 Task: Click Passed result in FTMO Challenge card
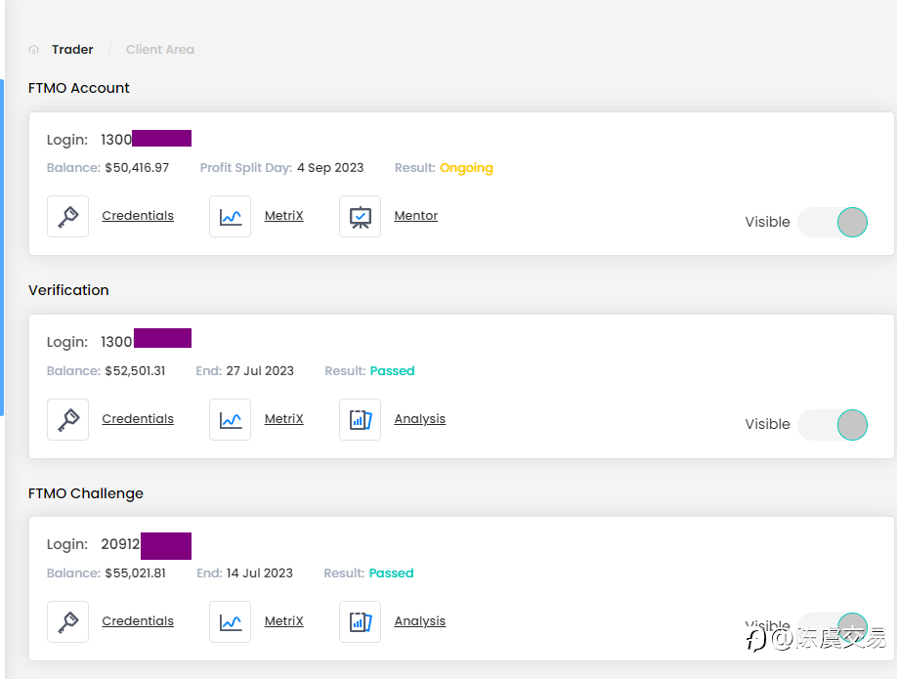point(391,573)
